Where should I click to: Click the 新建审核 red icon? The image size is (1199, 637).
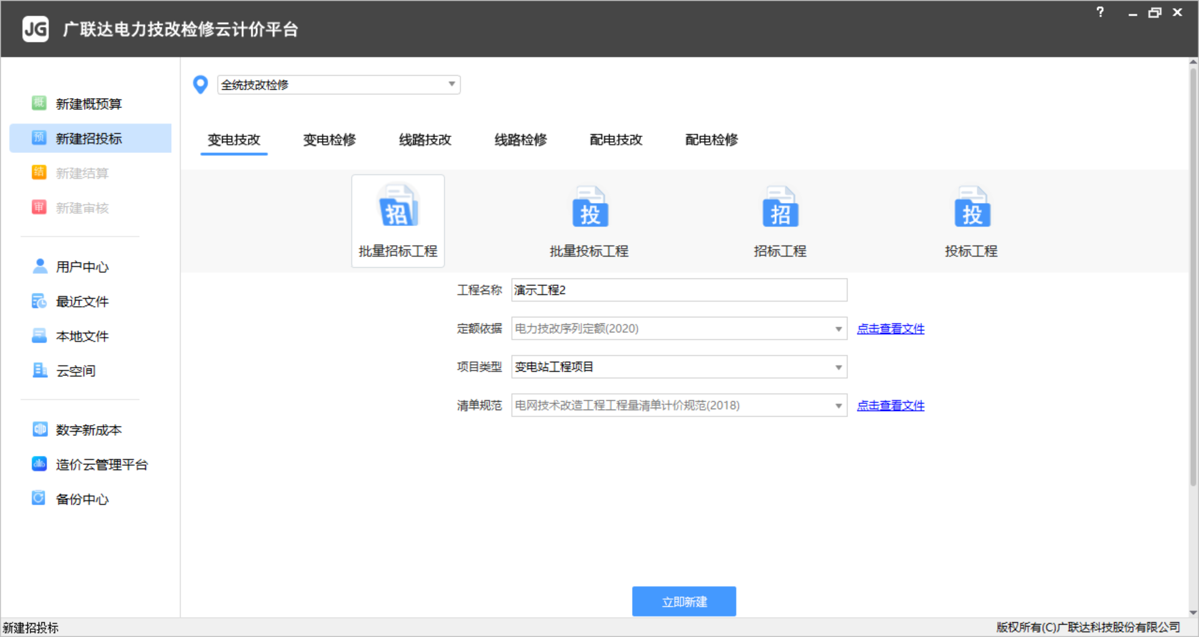[39, 207]
